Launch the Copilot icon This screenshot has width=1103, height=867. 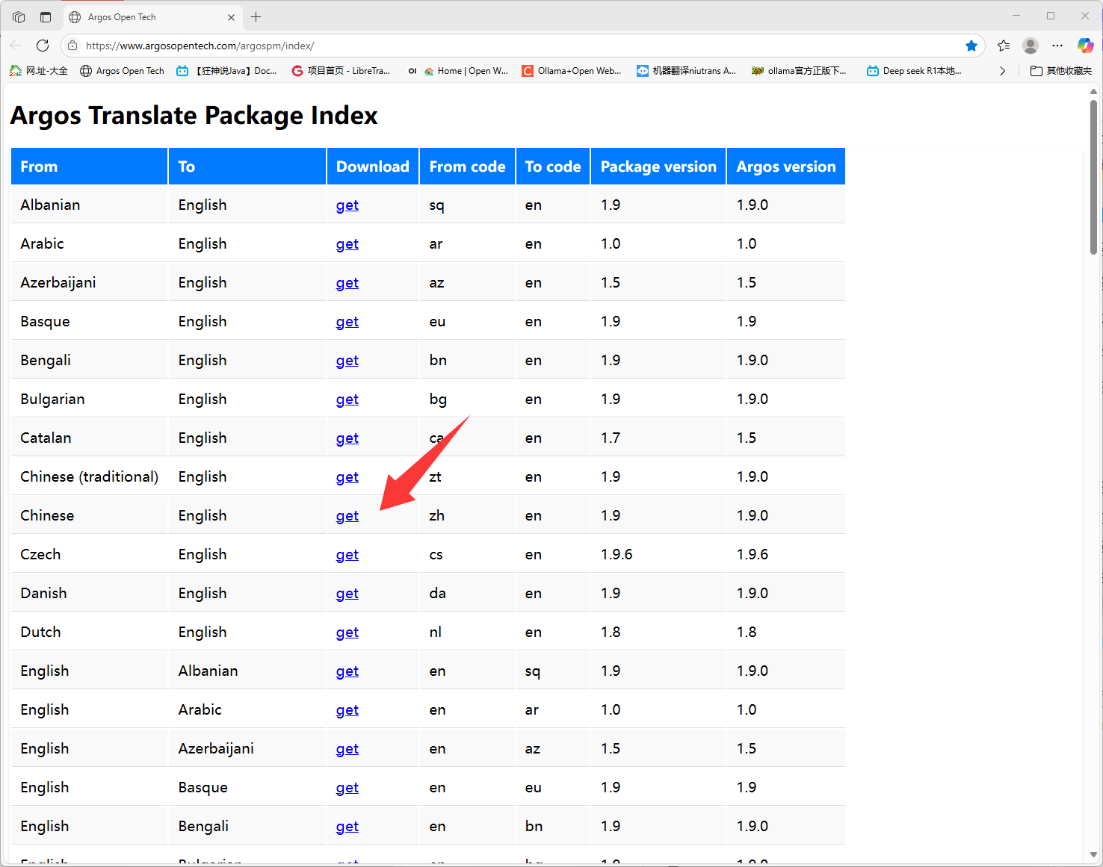pos(1085,46)
